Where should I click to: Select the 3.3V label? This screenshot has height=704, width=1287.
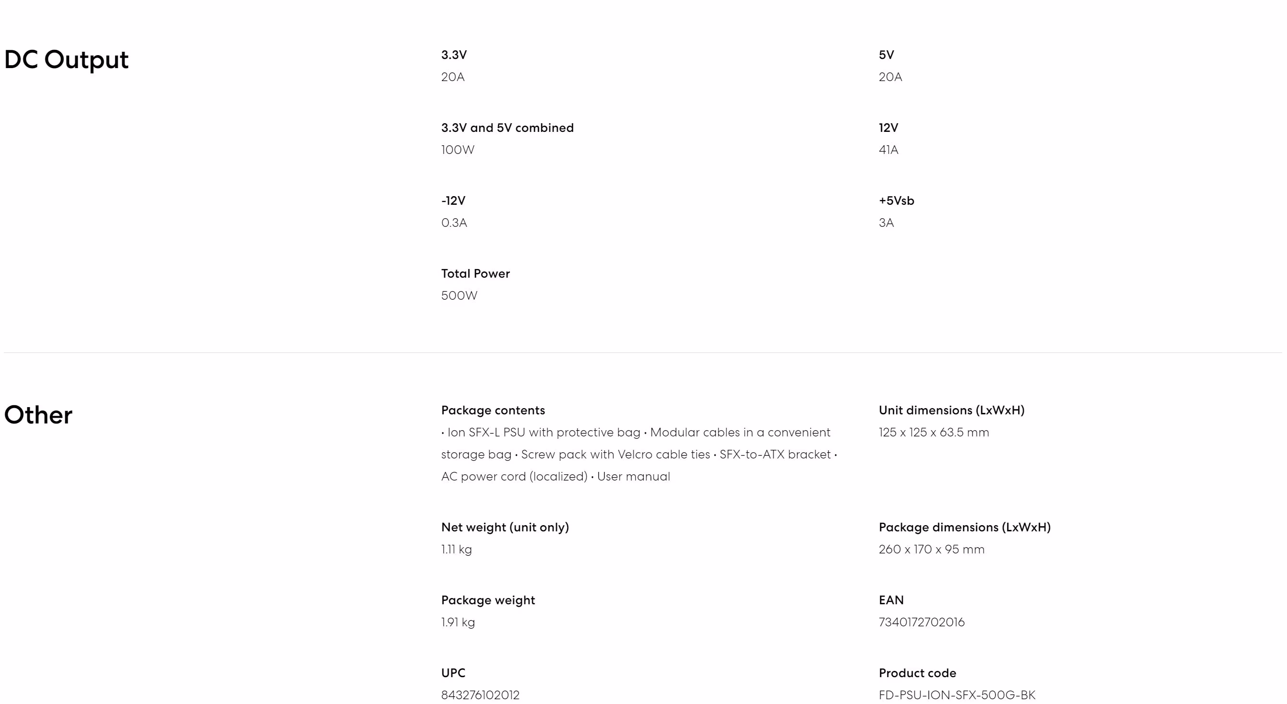coord(453,55)
